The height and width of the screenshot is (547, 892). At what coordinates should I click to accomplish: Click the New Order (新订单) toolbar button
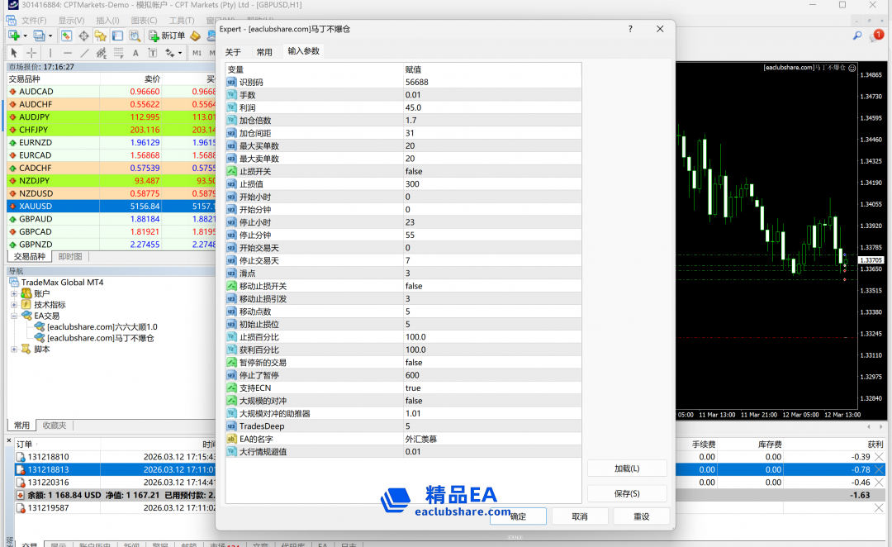167,36
